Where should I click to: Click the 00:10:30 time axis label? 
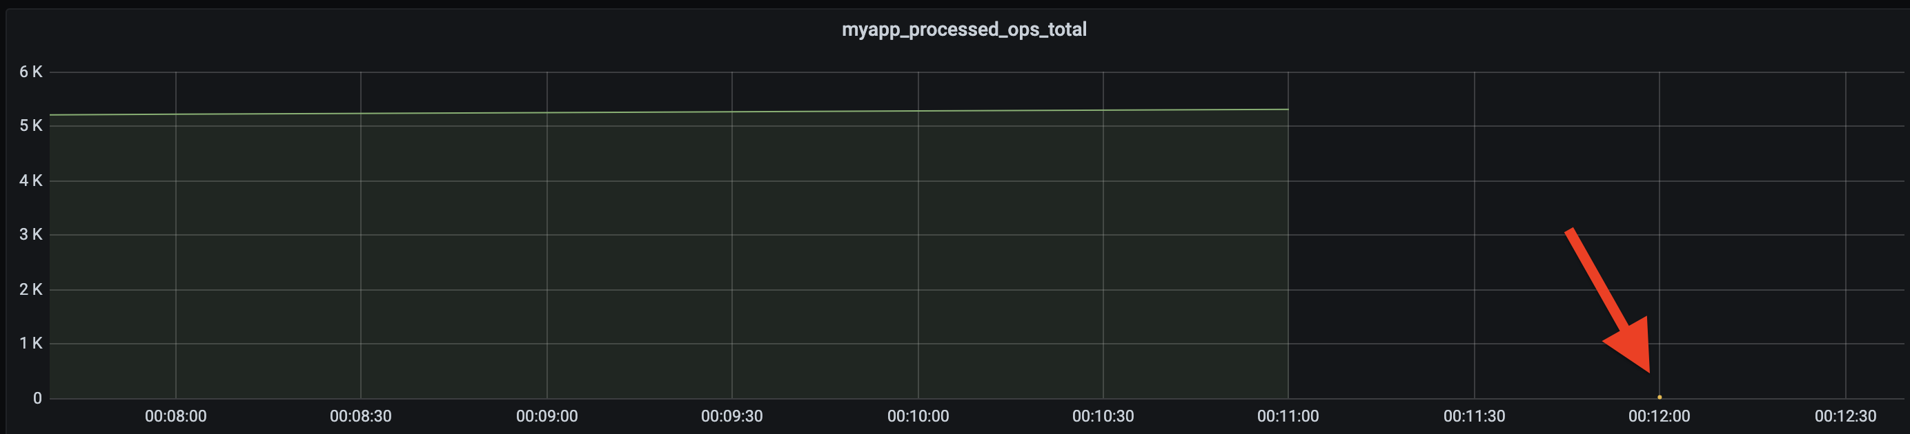point(1103,416)
